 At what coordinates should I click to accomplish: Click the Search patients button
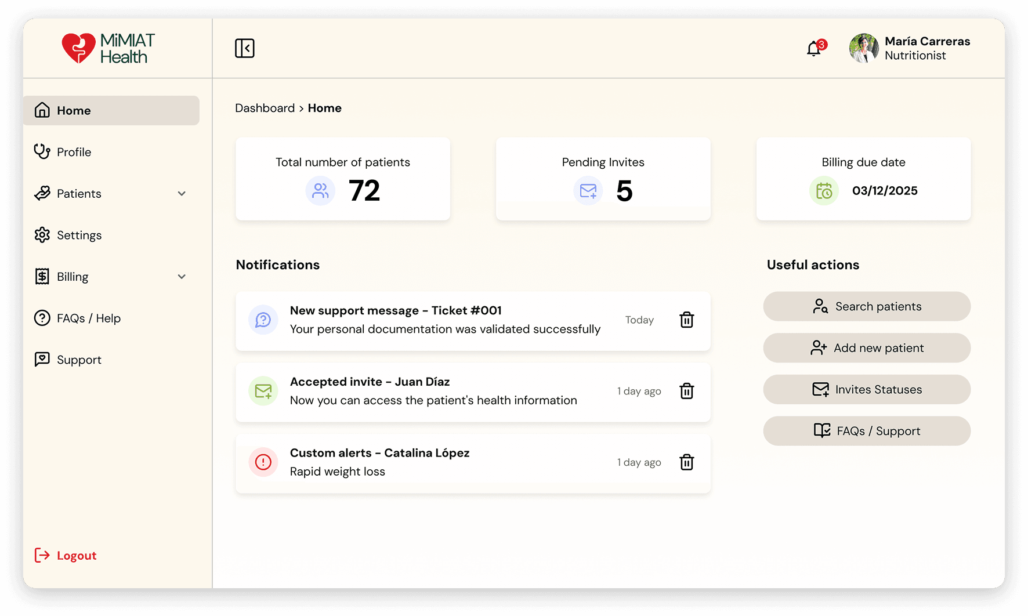(866, 306)
